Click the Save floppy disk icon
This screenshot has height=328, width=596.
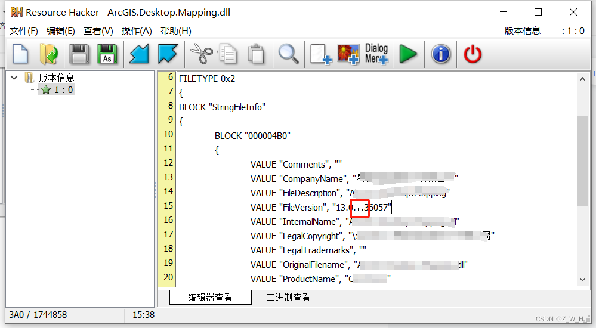pos(79,54)
